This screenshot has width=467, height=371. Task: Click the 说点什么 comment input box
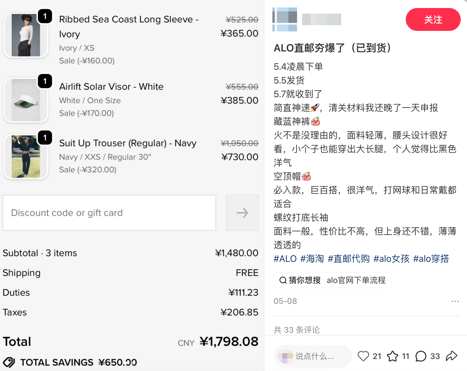[x=312, y=356]
